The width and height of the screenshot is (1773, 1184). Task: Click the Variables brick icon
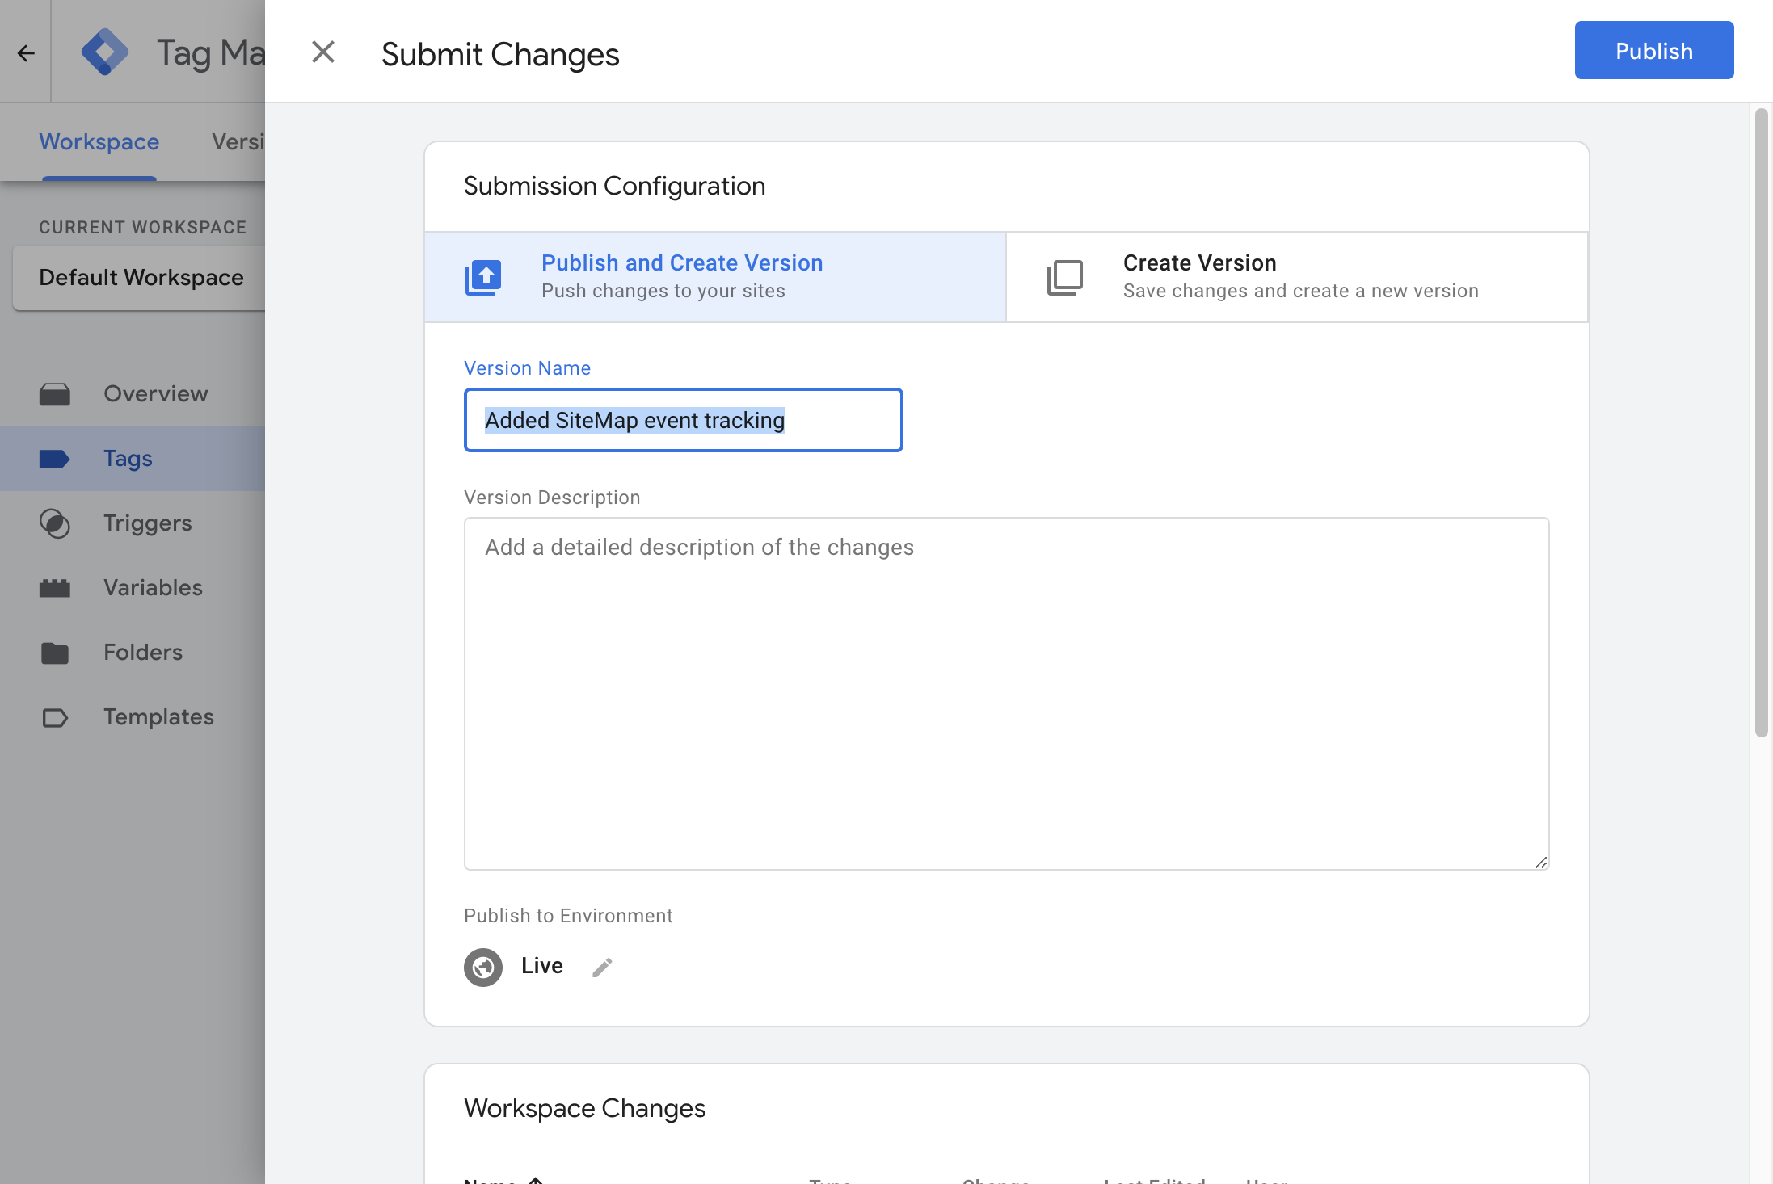click(55, 588)
